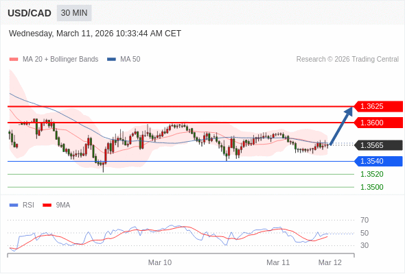Select the 1.3625 resistance price tag

coord(378,106)
